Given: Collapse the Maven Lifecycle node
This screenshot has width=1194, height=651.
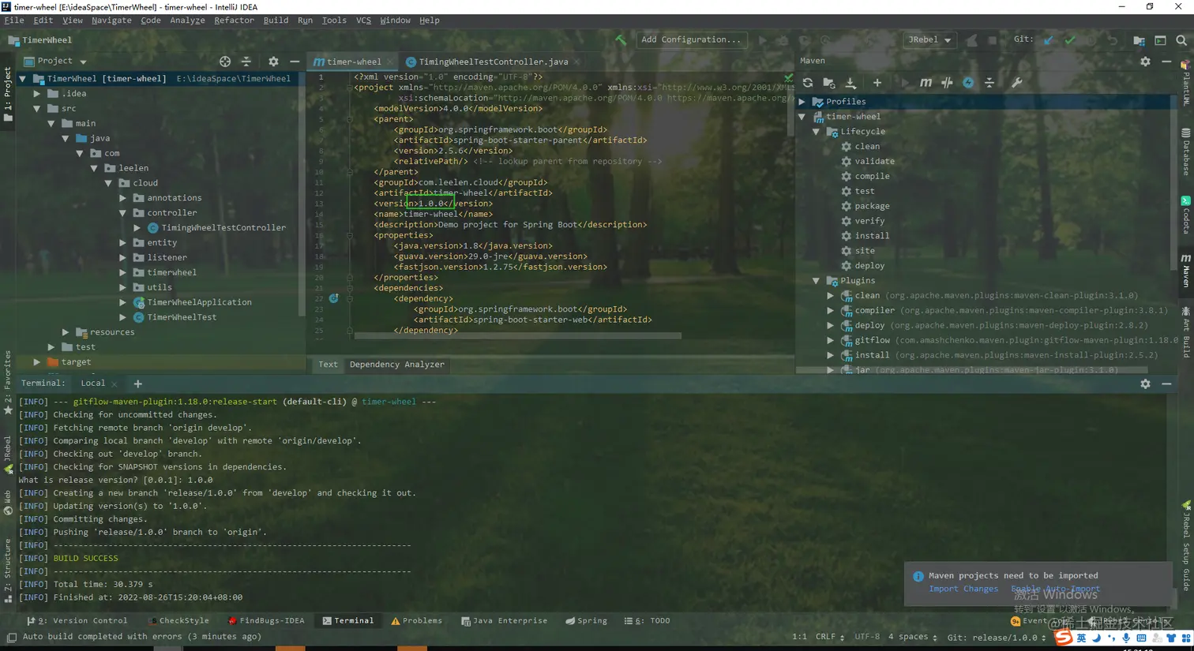Looking at the screenshot, I should [x=817, y=132].
